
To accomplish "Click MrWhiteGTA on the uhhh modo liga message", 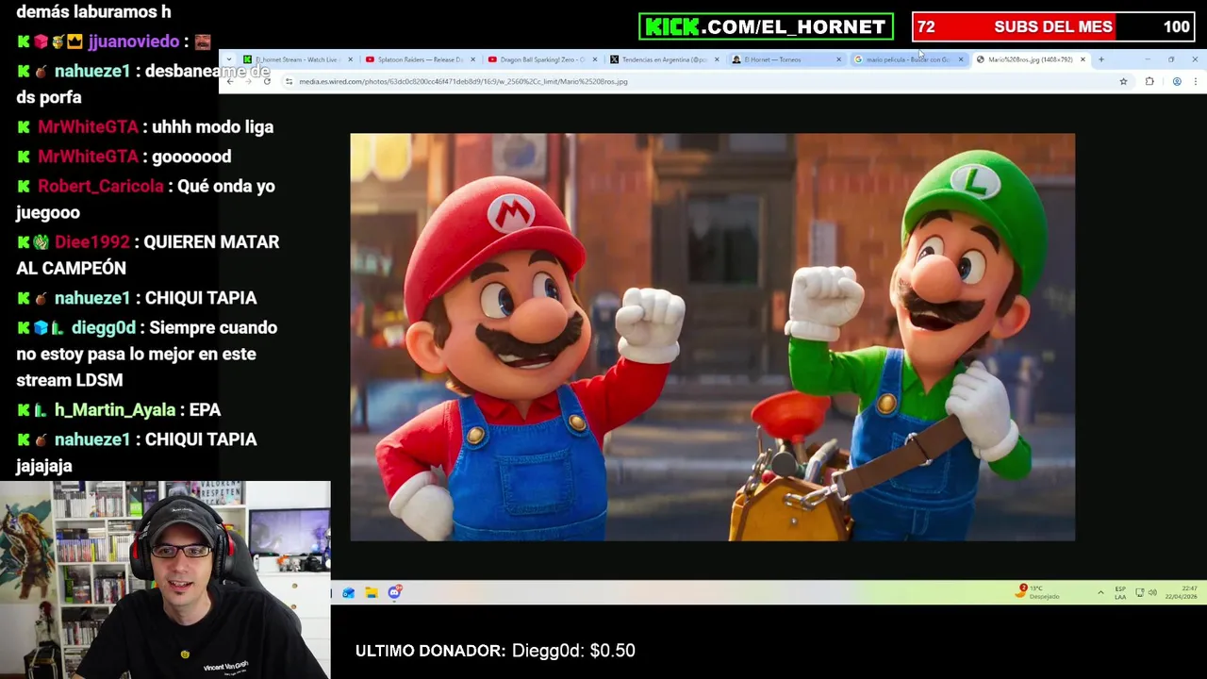I will (x=88, y=126).
